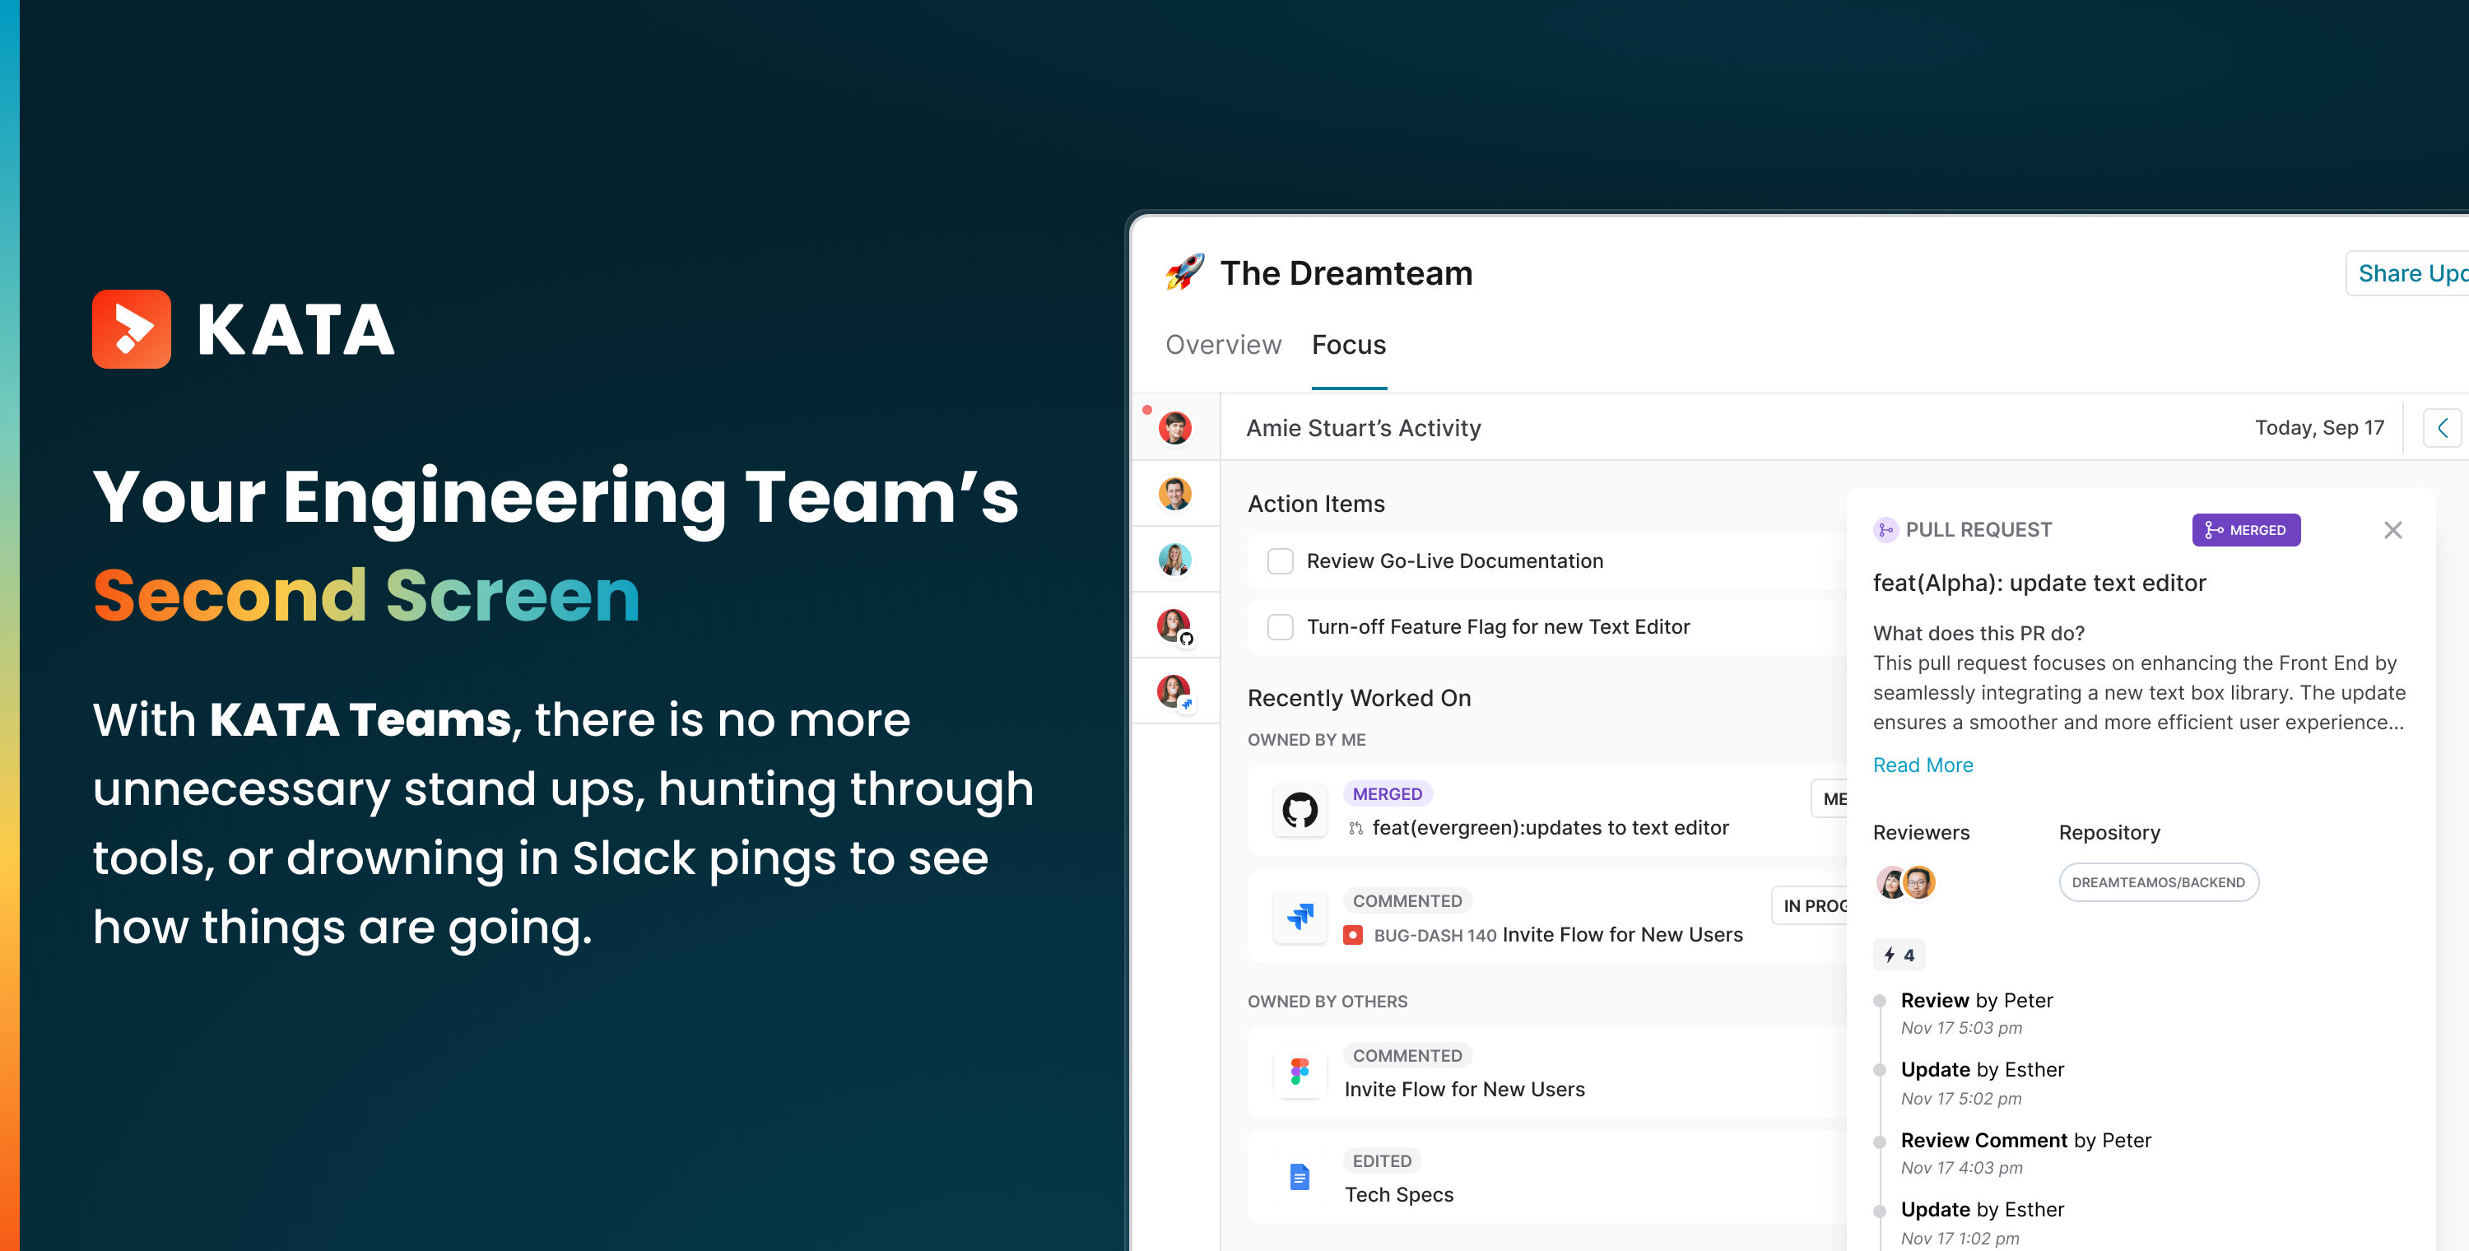Close the pull request detail panel
The width and height of the screenshot is (2469, 1251).
(x=2392, y=530)
